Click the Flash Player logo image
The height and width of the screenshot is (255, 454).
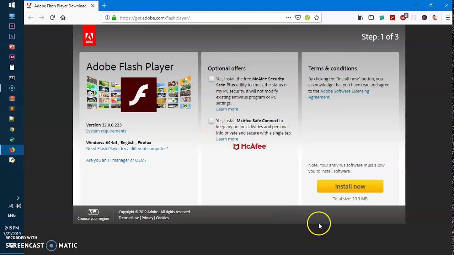(139, 95)
